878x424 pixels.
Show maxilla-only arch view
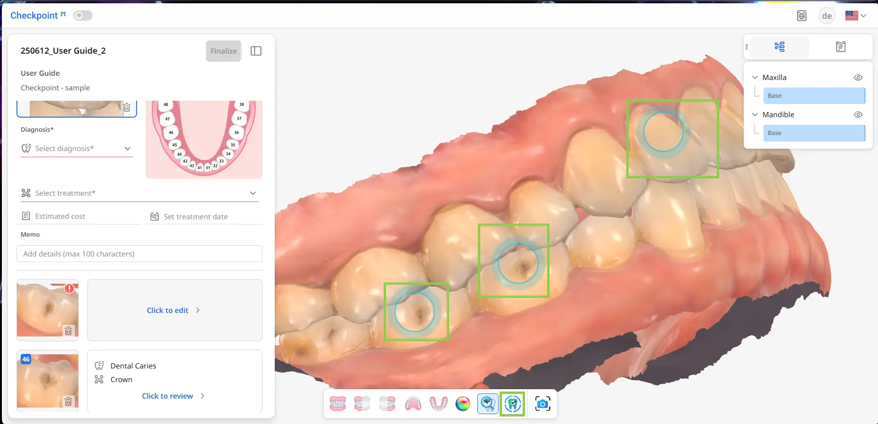pyautogui.click(x=413, y=404)
